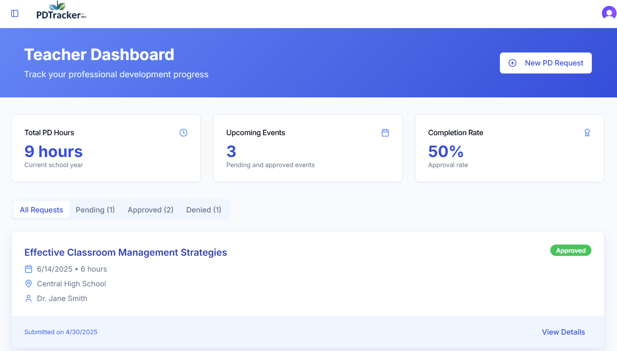This screenshot has width=617, height=351.
Task: Click the calendar icon on Upcoming Events card
Action: coord(385,132)
